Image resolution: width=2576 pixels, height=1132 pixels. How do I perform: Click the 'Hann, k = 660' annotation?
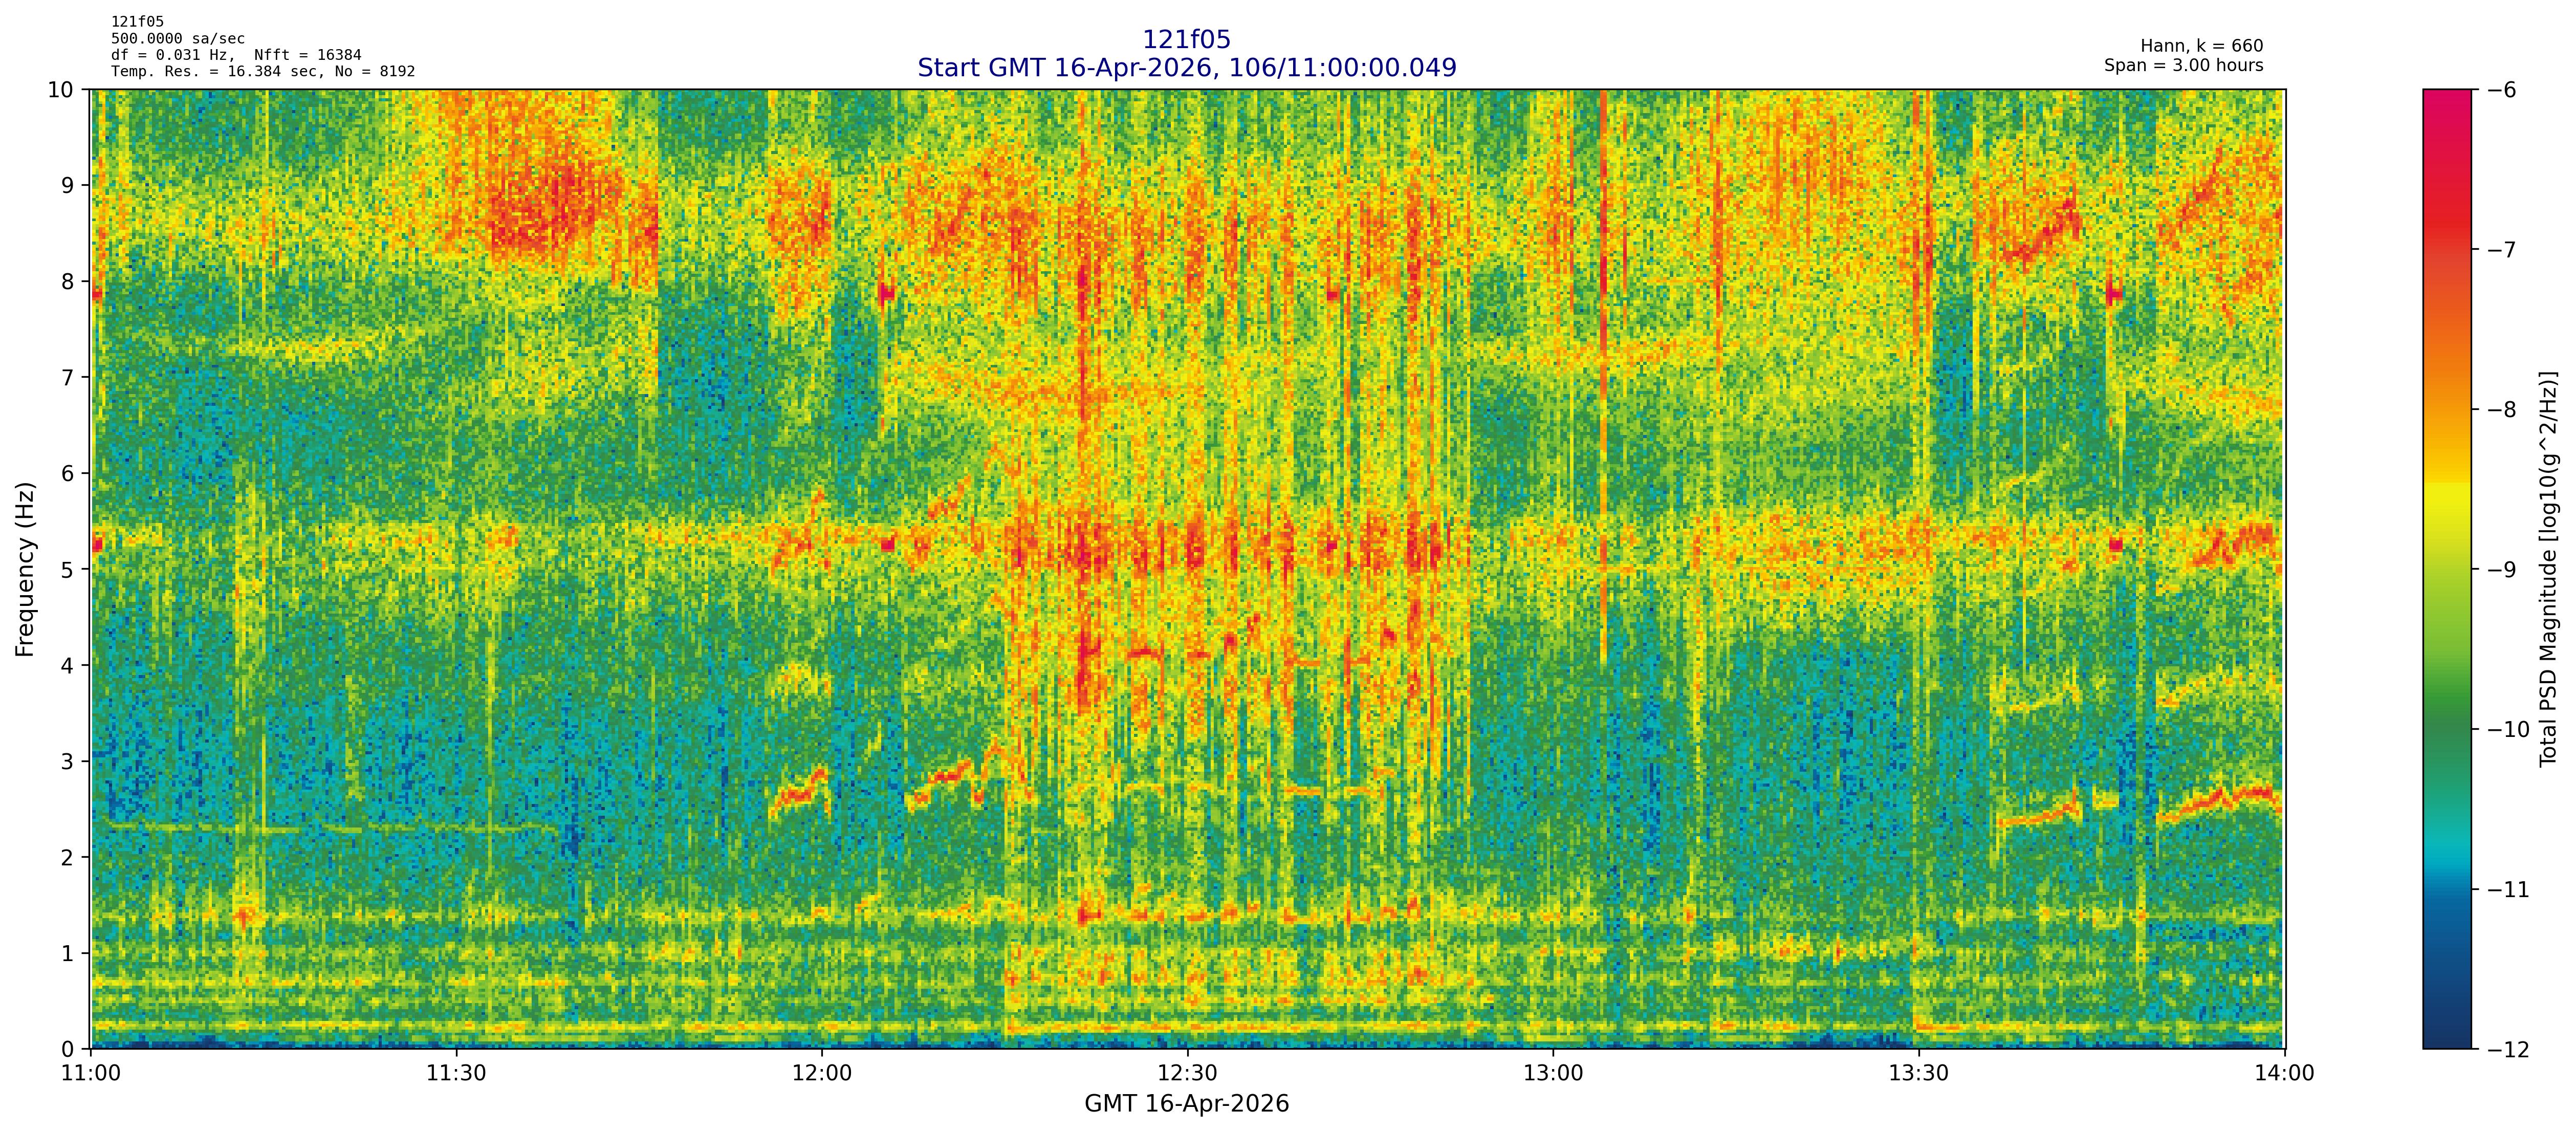point(2201,46)
